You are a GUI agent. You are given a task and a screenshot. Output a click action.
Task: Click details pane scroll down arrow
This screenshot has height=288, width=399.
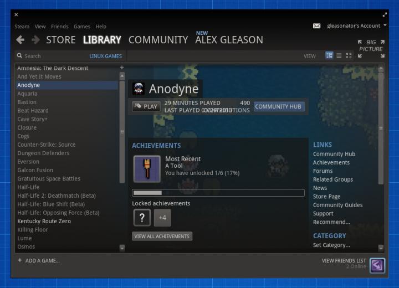[381, 248]
